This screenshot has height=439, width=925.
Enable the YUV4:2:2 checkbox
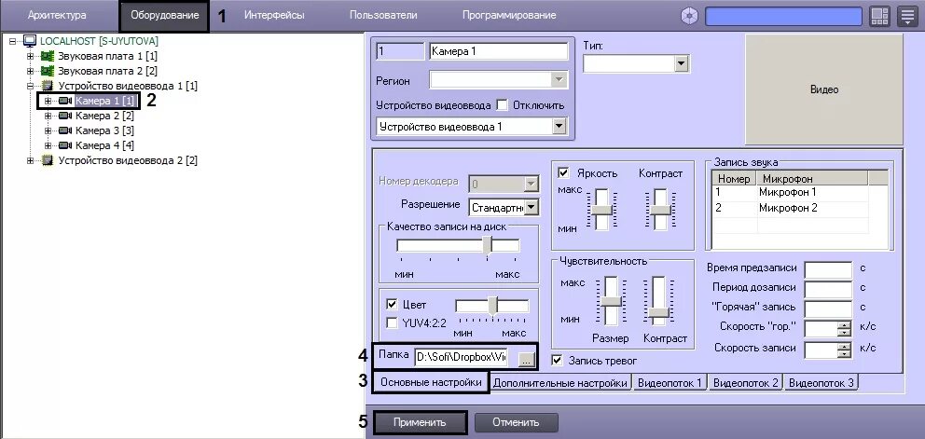click(391, 322)
